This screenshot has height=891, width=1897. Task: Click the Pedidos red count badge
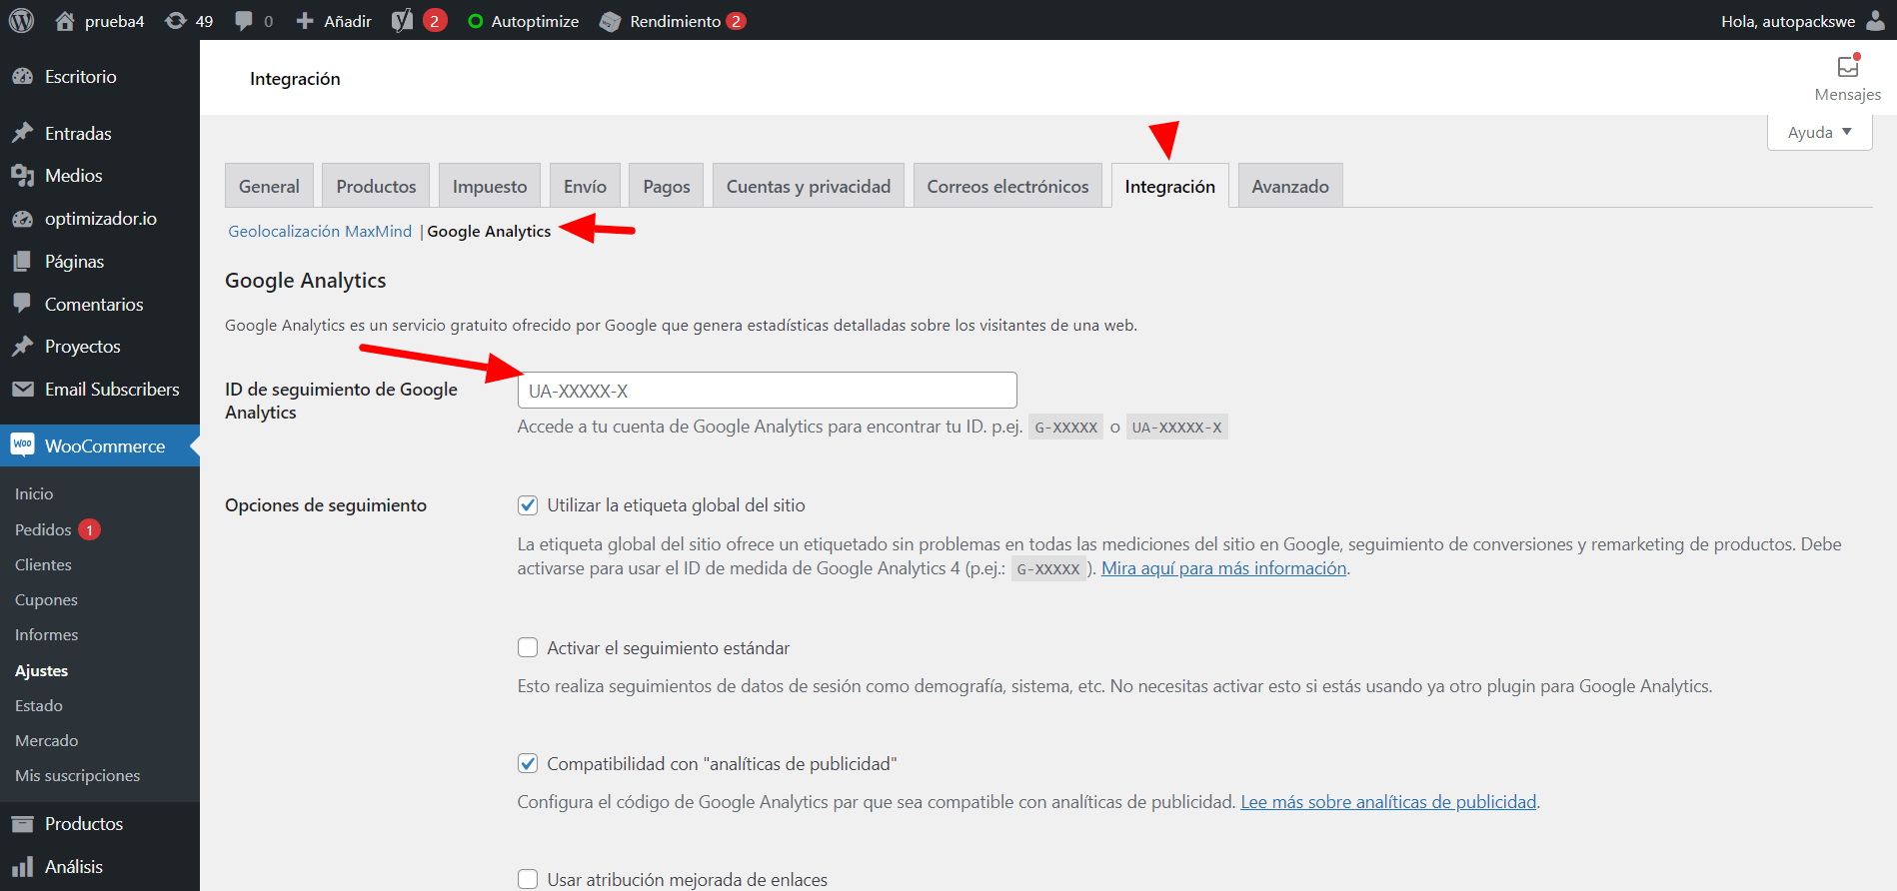[89, 529]
